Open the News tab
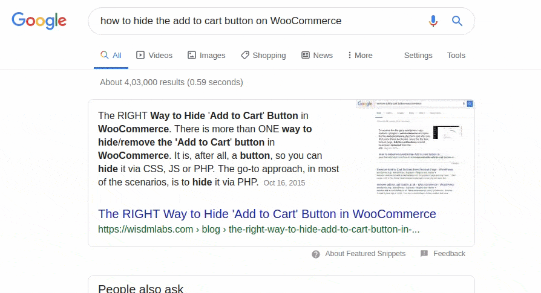 317,56
